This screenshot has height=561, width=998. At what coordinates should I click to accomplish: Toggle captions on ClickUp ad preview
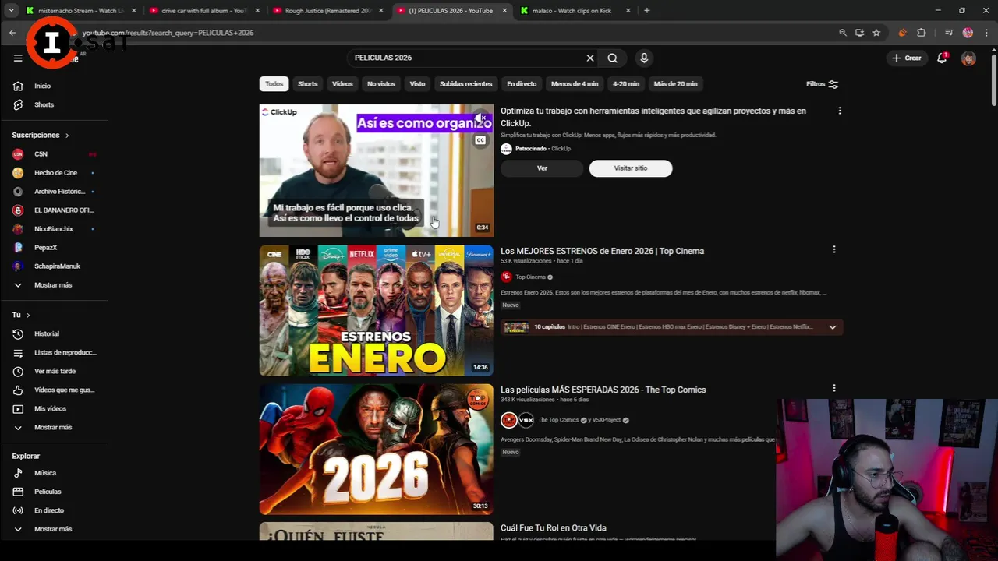click(x=481, y=140)
